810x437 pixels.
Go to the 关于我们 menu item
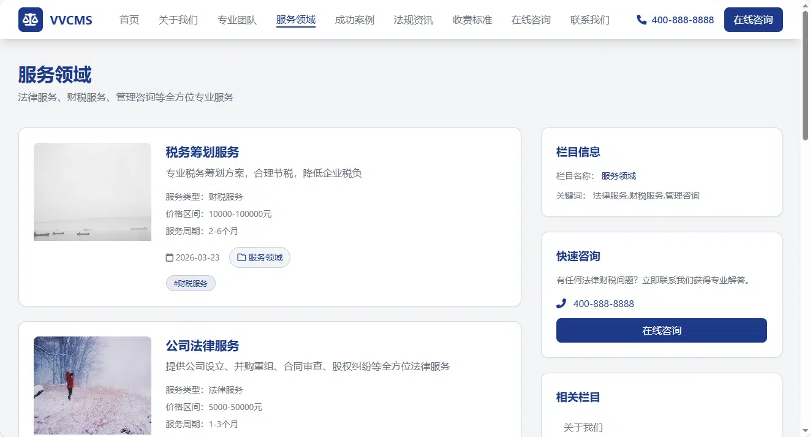[178, 20]
